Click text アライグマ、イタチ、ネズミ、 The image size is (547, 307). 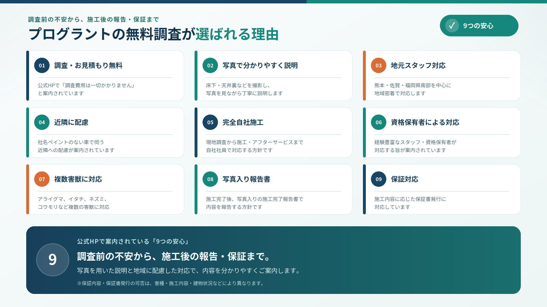[x=73, y=199]
